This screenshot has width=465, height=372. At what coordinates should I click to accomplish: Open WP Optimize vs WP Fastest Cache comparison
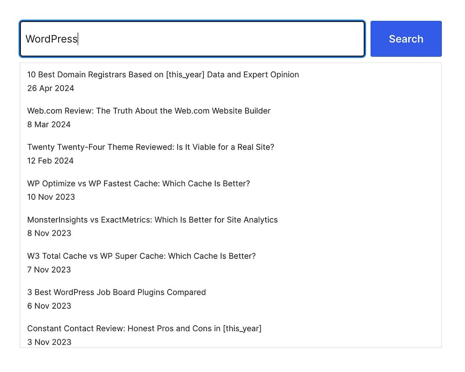138,184
